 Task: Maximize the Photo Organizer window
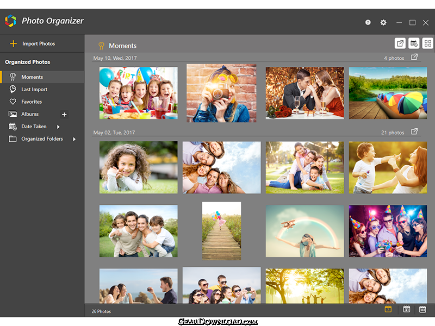(413, 22)
